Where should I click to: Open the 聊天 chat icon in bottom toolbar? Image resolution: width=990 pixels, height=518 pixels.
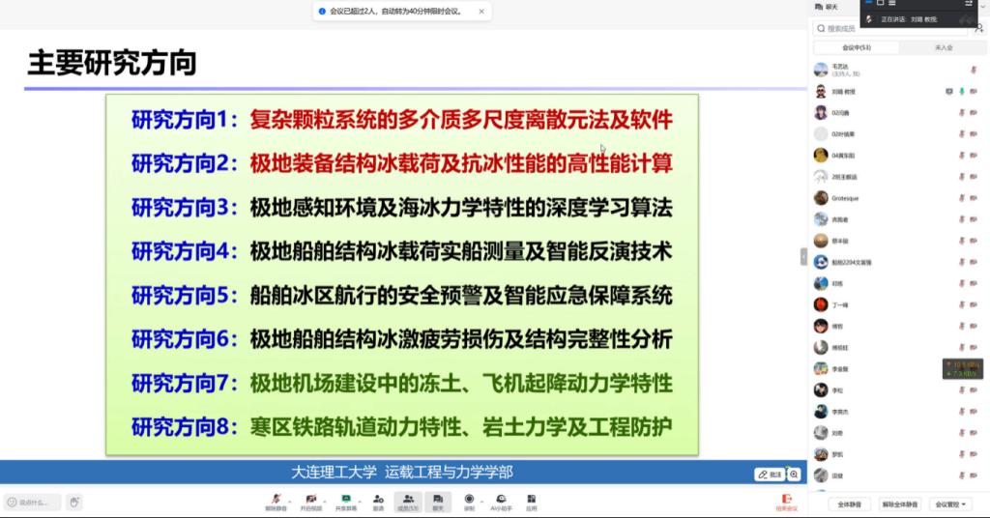click(x=438, y=499)
